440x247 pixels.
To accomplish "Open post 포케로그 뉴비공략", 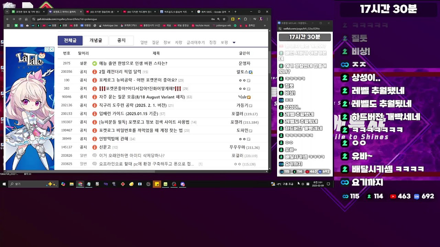I will (138, 80).
